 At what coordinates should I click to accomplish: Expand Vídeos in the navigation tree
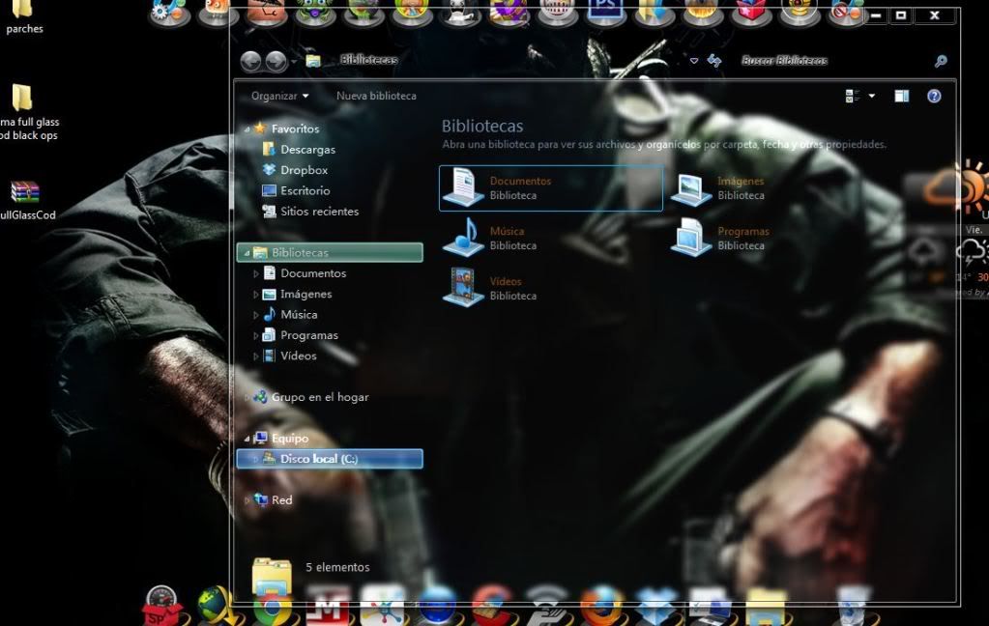[x=255, y=356]
